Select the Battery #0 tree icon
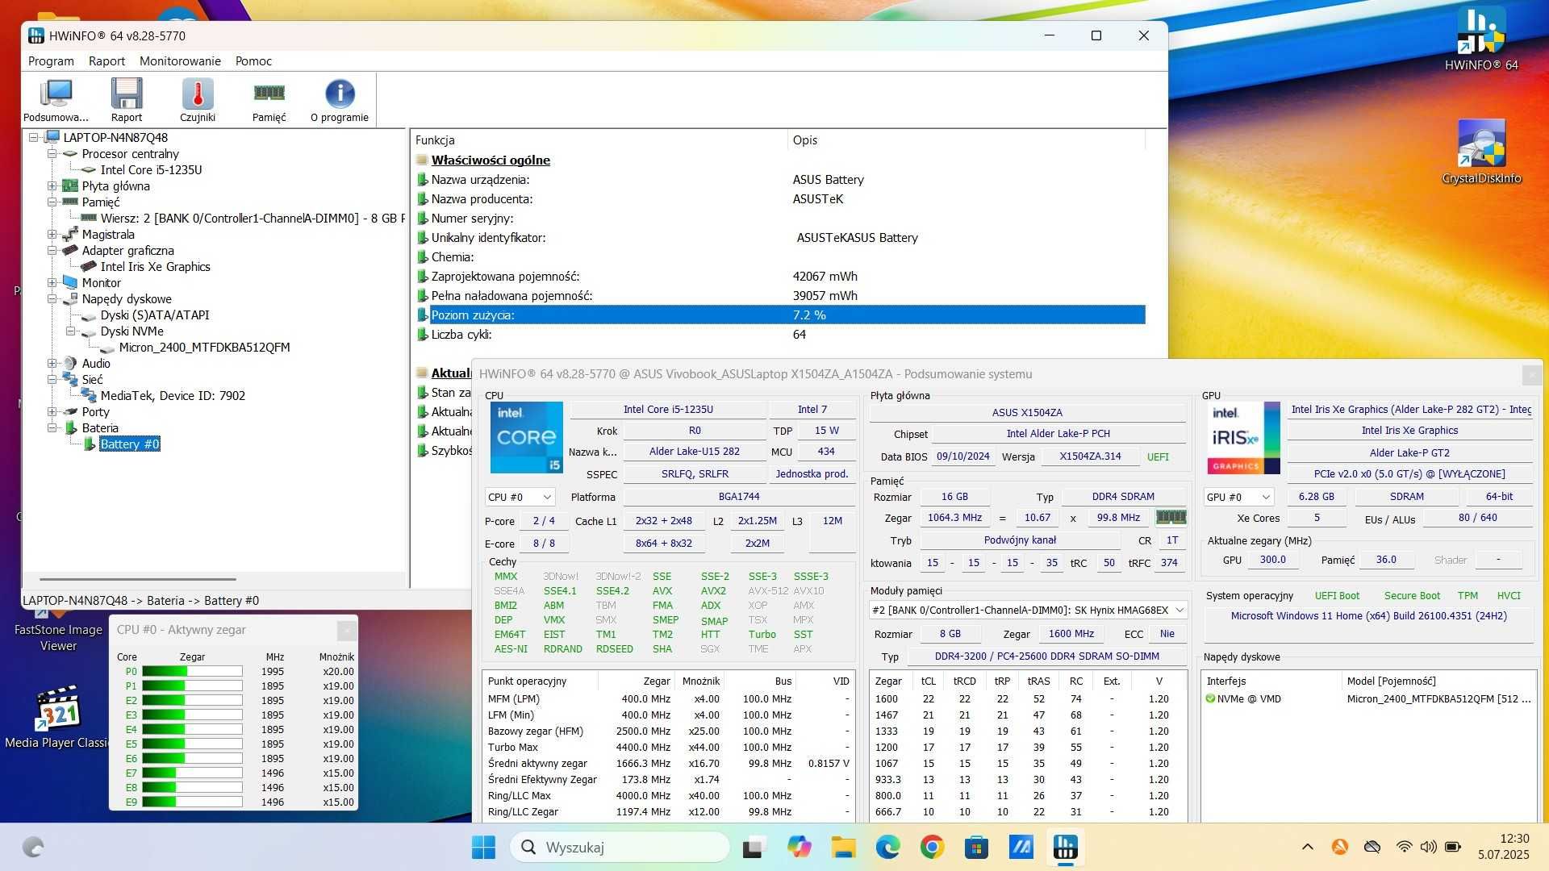This screenshot has height=871, width=1549. [90, 444]
